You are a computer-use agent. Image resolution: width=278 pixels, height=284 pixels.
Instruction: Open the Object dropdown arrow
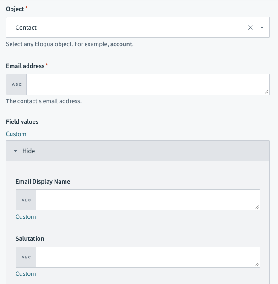pyautogui.click(x=262, y=27)
